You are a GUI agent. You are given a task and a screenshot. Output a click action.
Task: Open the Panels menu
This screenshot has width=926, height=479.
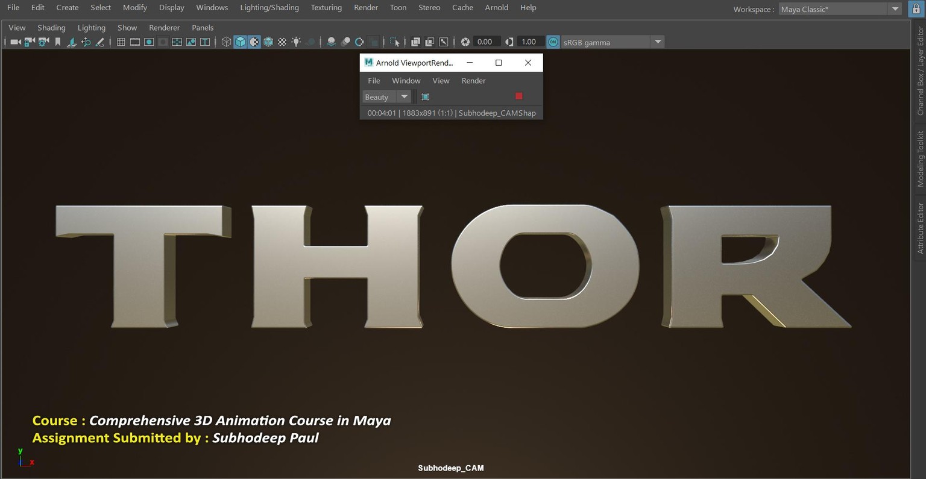(x=203, y=28)
